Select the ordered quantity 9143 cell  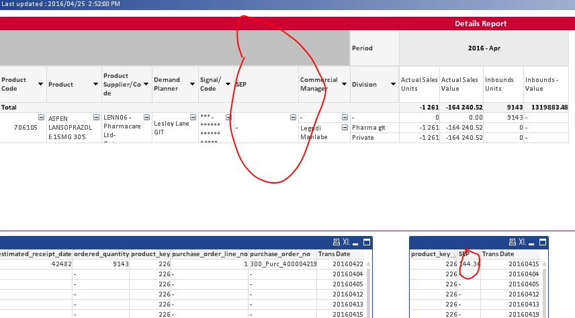click(x=101, y=264)
